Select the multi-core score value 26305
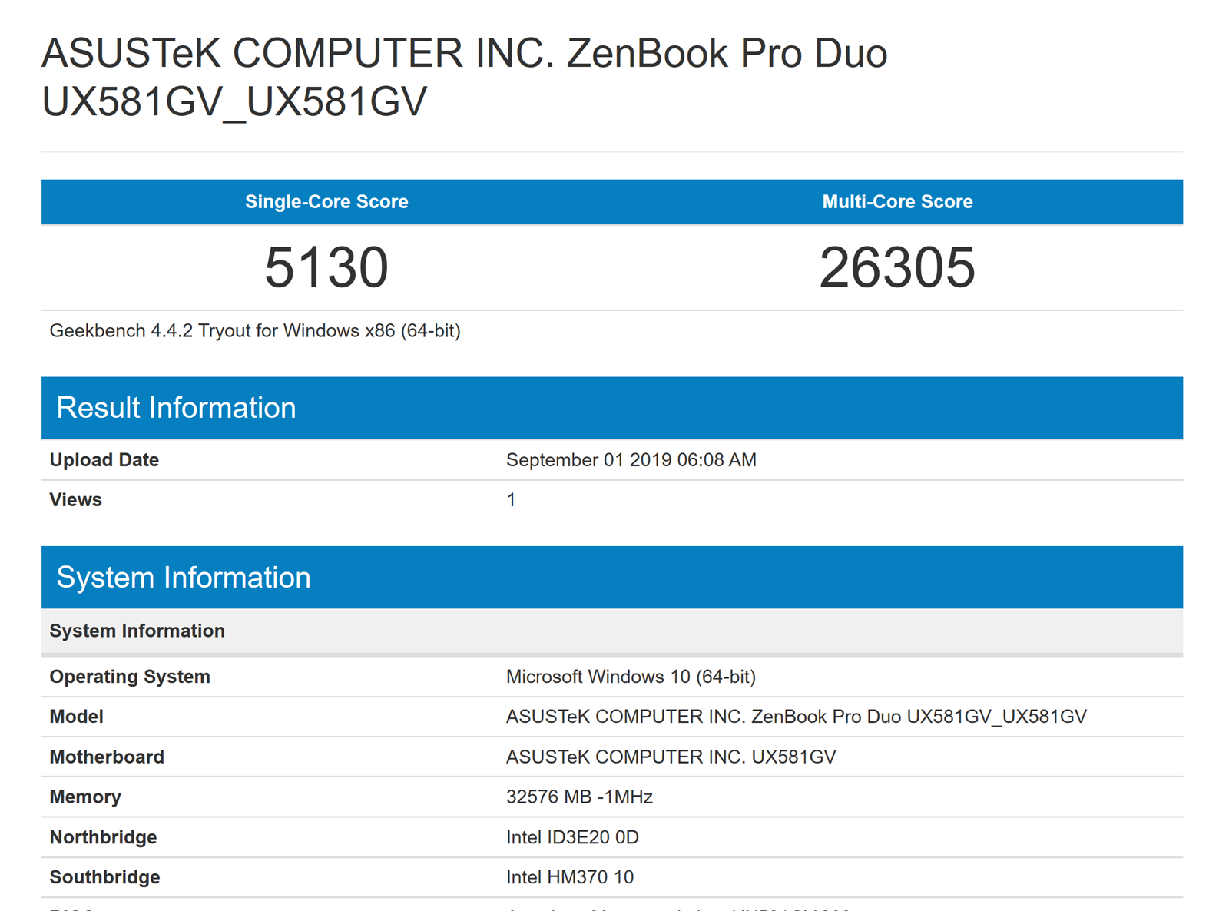 click(897, 267)
